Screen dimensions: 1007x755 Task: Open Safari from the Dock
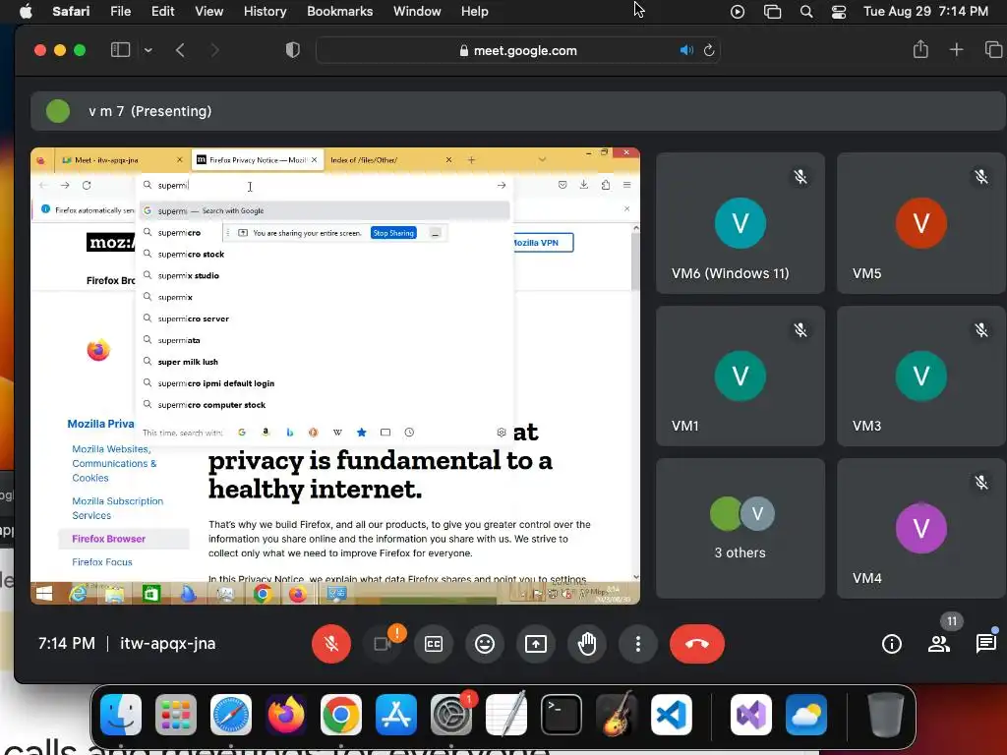point(231,715)
